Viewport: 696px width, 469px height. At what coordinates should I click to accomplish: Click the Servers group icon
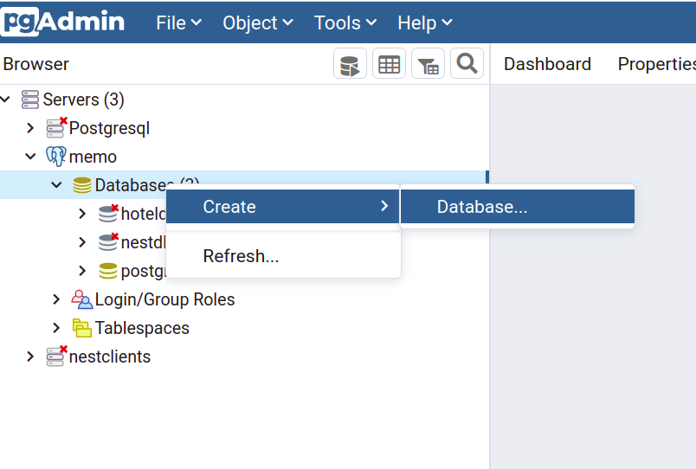(x=30, y=100)
